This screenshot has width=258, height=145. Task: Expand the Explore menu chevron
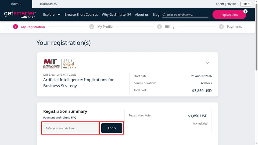59,15
